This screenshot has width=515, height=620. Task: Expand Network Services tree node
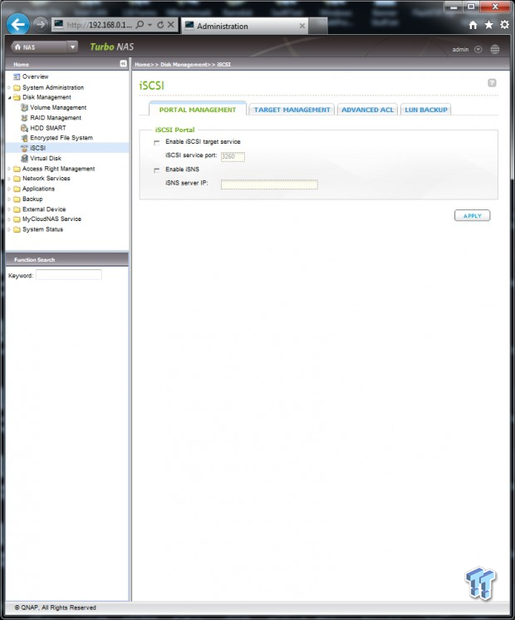pos(9,179)
